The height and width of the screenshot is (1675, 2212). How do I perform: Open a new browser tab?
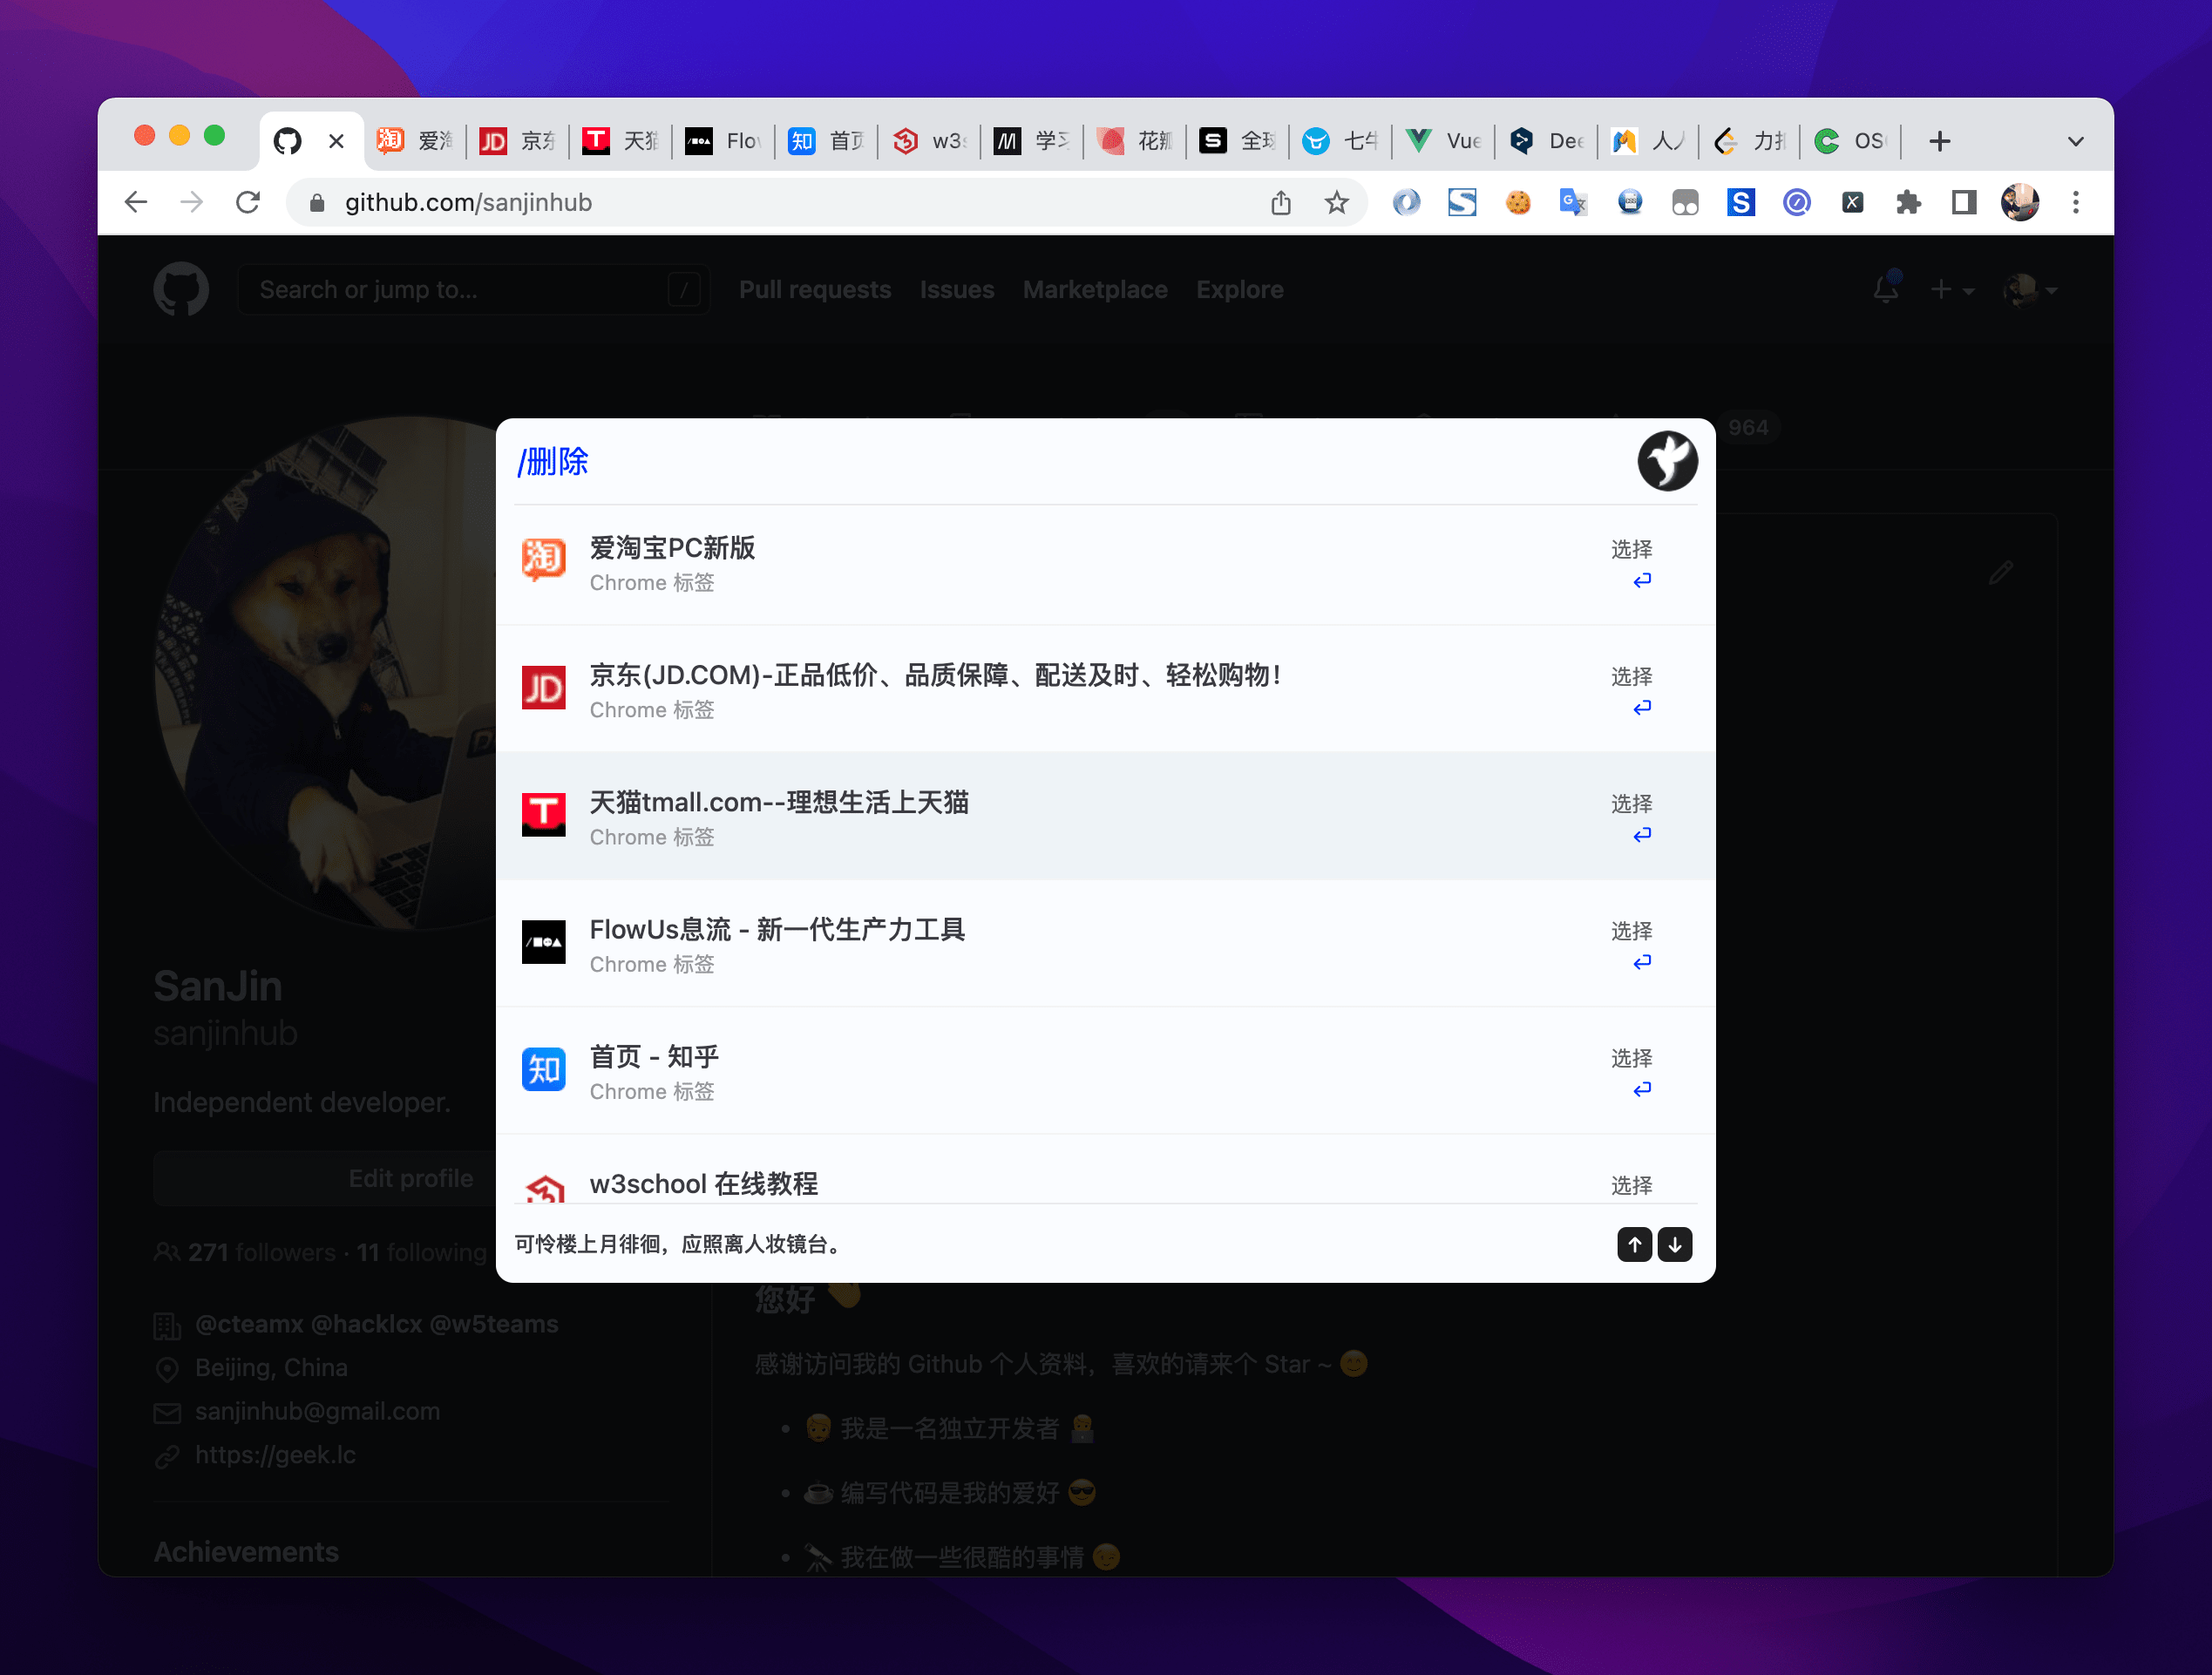[x=1939, y=141]
